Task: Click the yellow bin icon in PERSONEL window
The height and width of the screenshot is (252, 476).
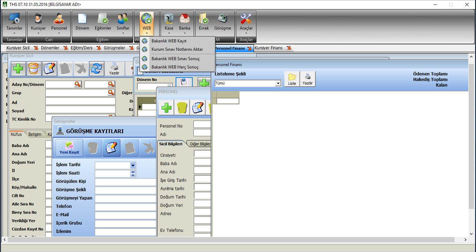Action: click(182, 108)
